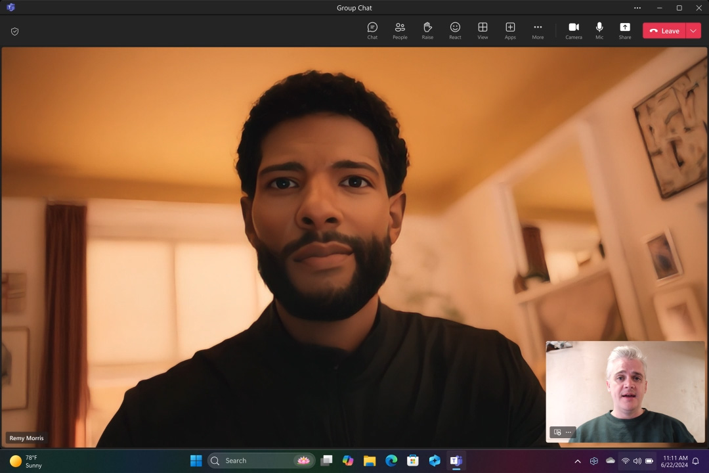Show hidden icons in system tray
The image size is (709, 473).
pos(578,461)
